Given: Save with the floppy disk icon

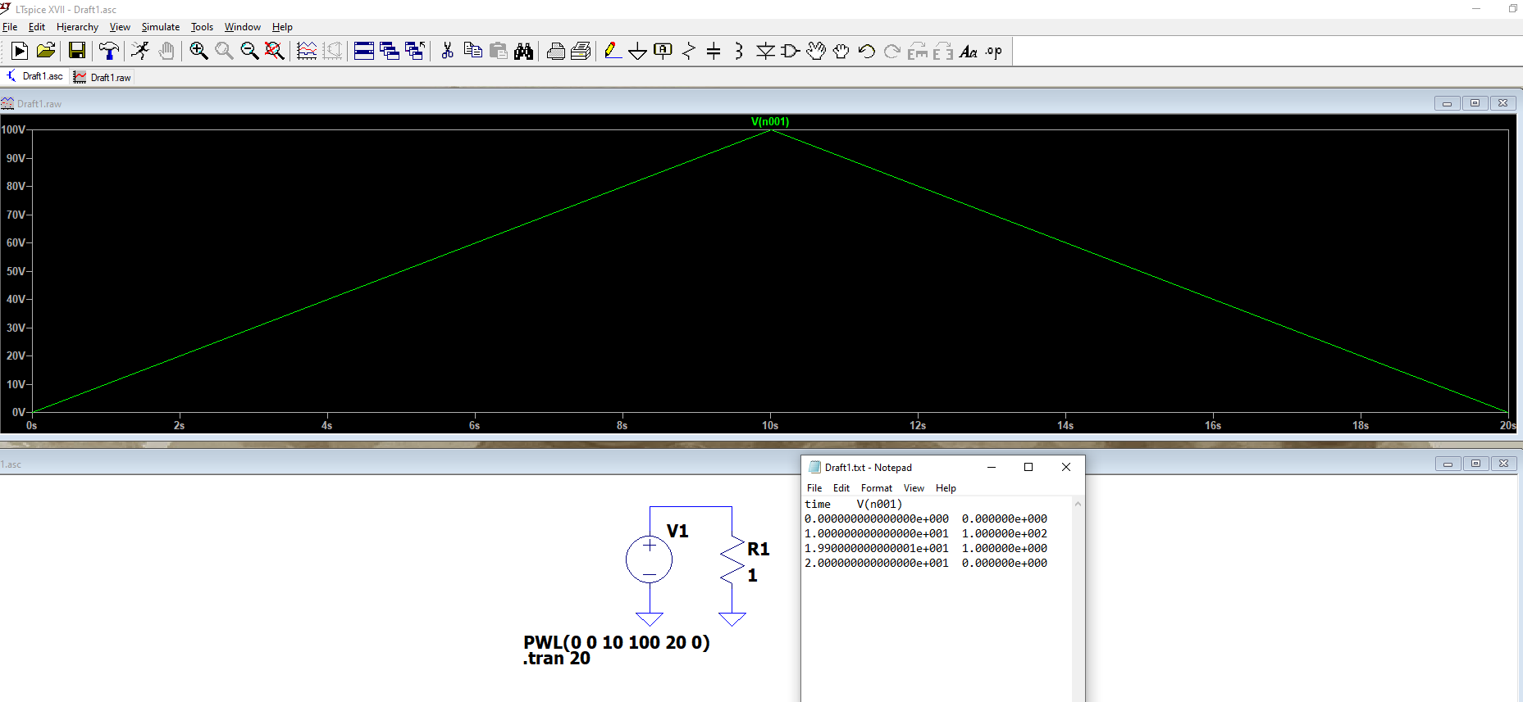Looking at the screenshot, I should 77,52.
